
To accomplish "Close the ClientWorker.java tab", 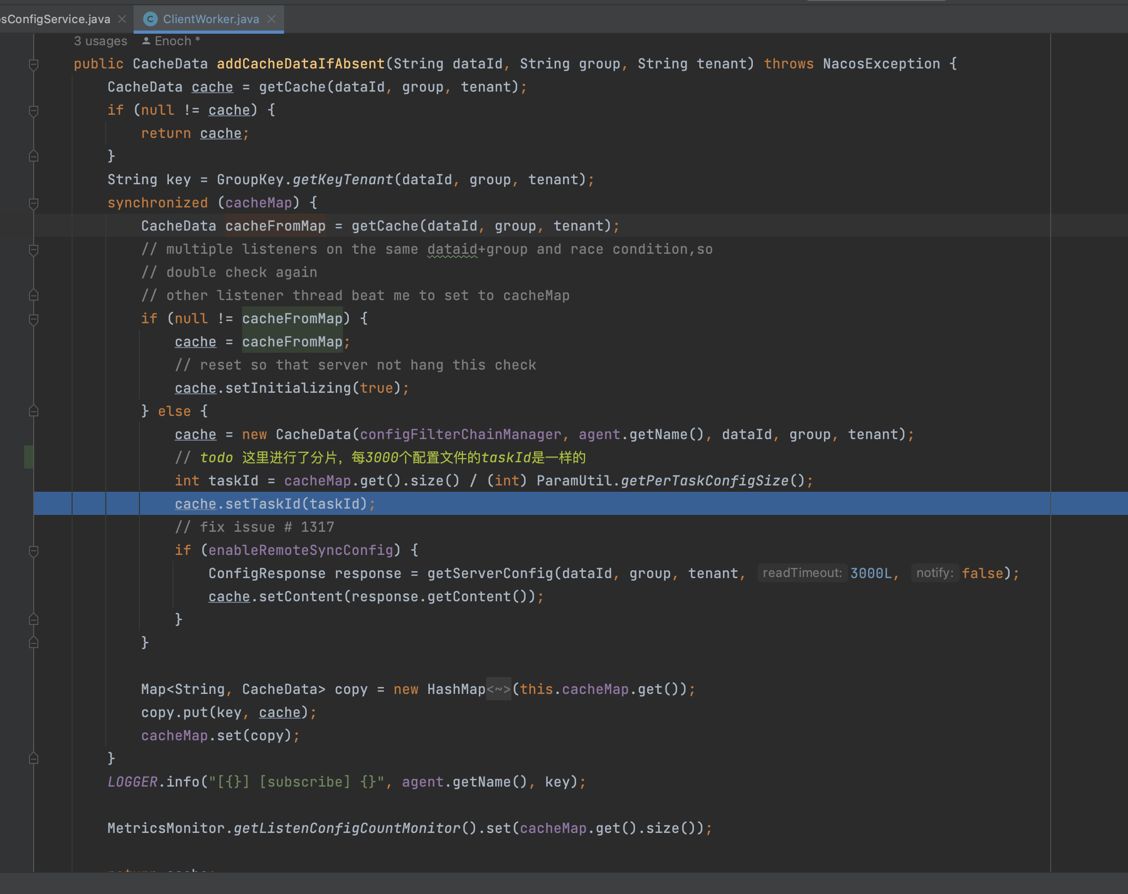I will pos(271,19).
